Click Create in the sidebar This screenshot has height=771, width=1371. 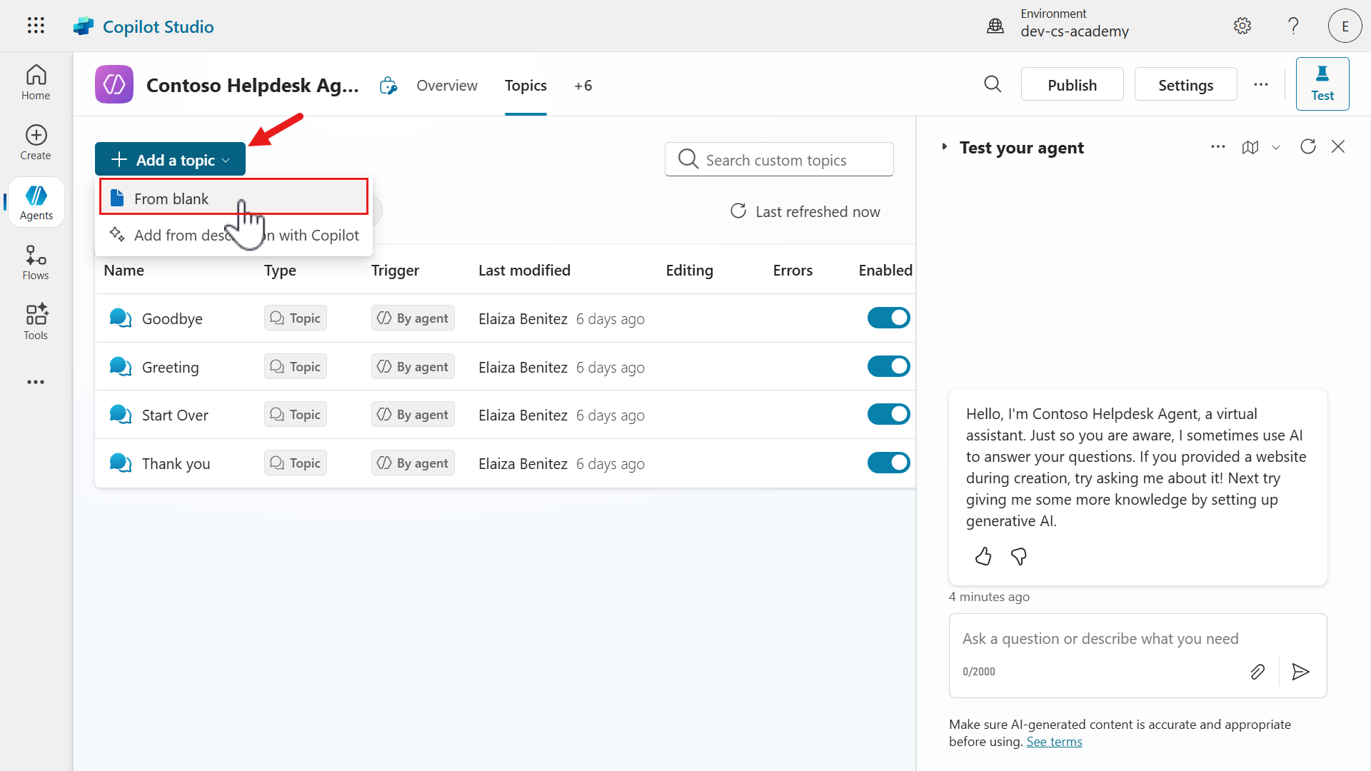point(35,142)
